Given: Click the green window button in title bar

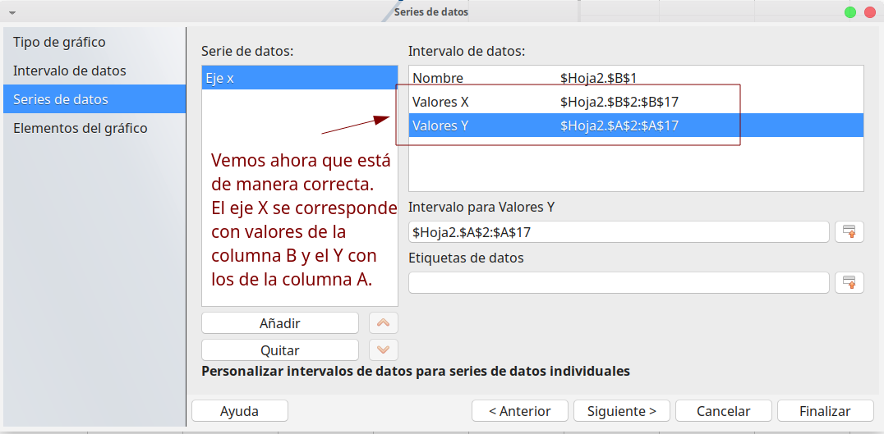Looking at the screenshot, I should tap(850, 11).
